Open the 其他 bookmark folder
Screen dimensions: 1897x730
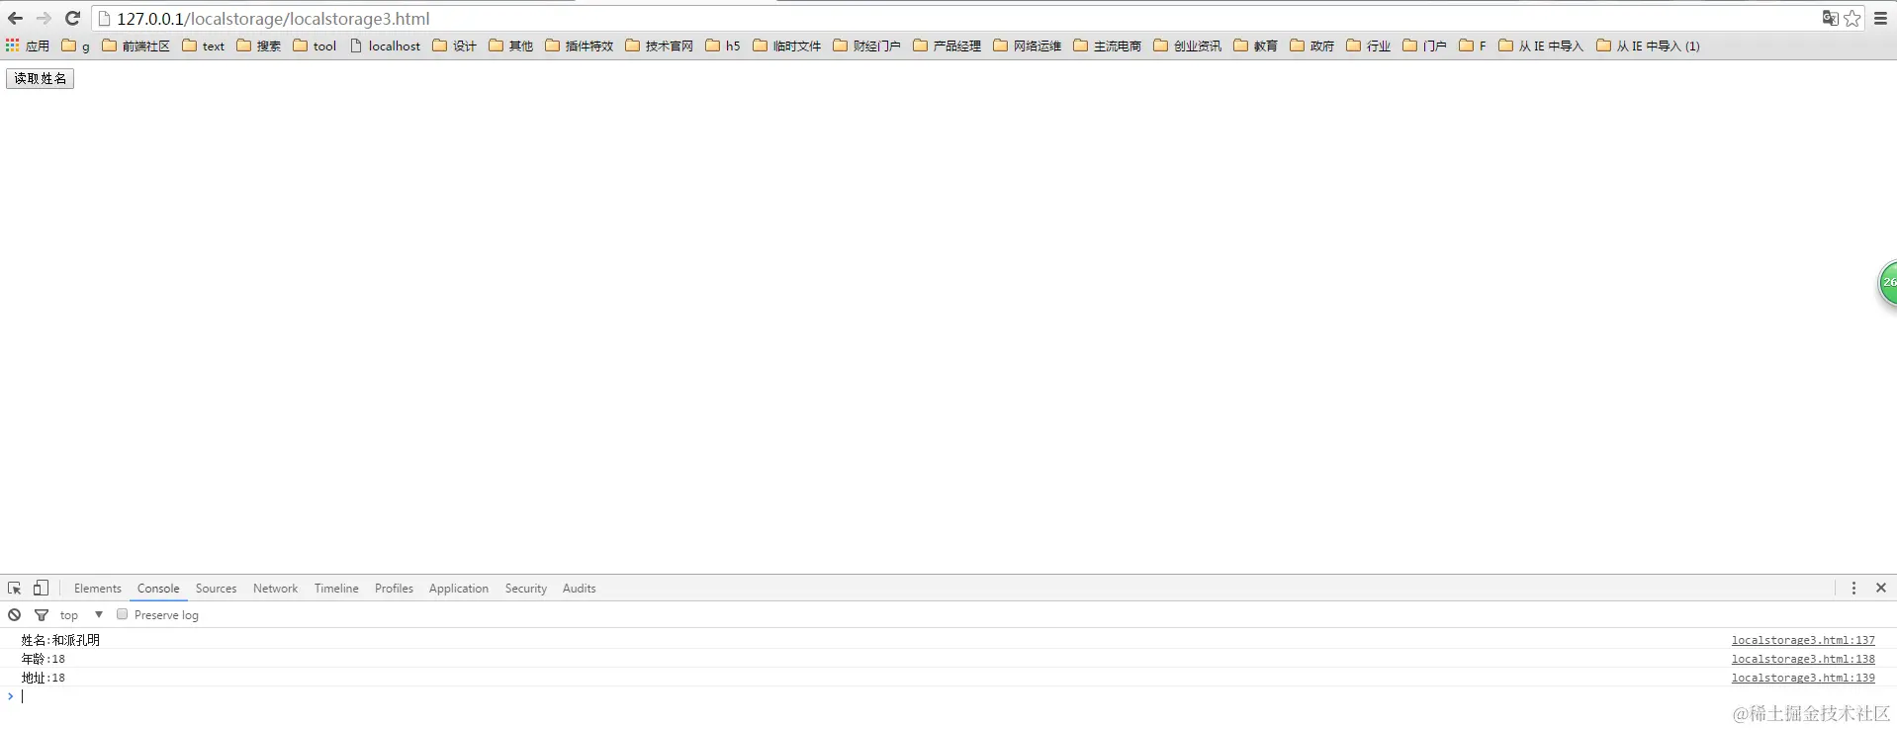click(511, 46)
